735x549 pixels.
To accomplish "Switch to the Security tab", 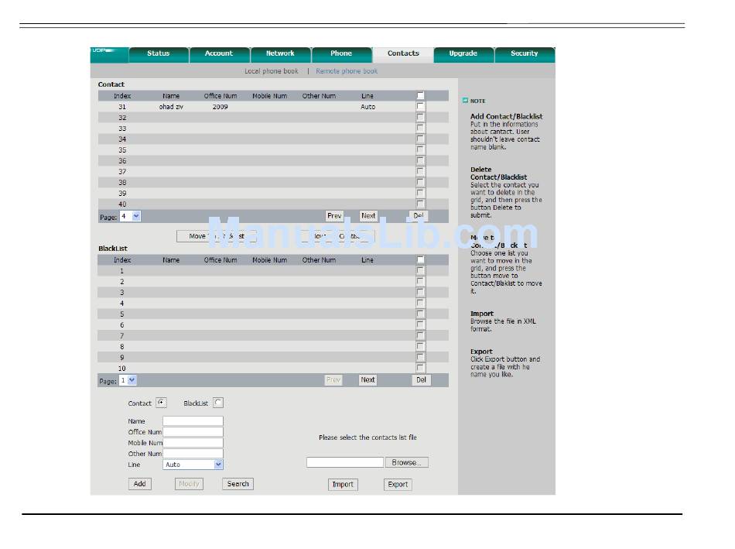I will tap(525, 54).
